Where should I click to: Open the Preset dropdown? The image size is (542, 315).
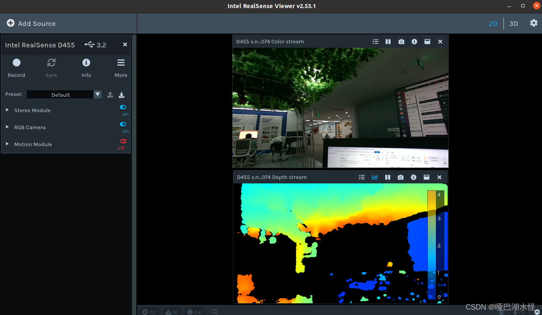(97, 94)
